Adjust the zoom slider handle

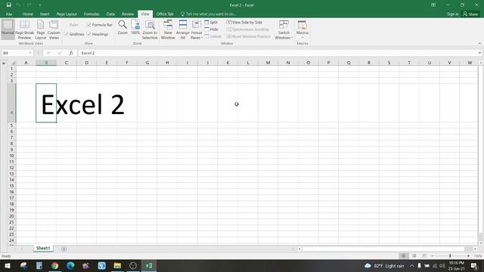(450, 256)
